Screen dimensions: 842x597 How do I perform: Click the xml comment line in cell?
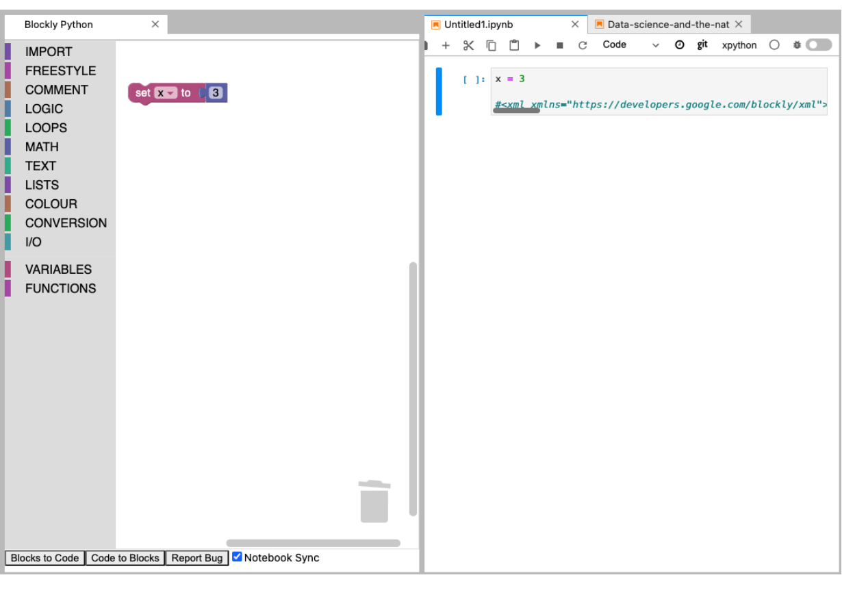pyautogui.click(x=661, y=105)
